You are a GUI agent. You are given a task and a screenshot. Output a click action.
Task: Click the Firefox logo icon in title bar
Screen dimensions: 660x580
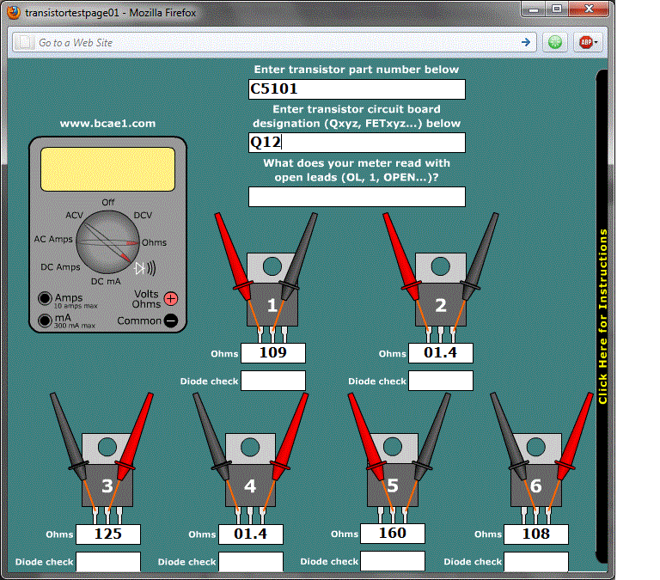14,12
